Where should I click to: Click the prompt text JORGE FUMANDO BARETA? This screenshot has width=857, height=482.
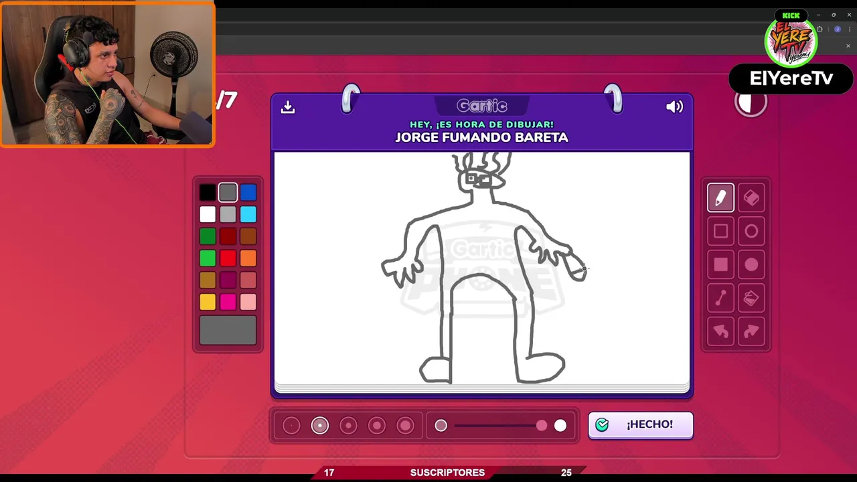coord(481,137)
